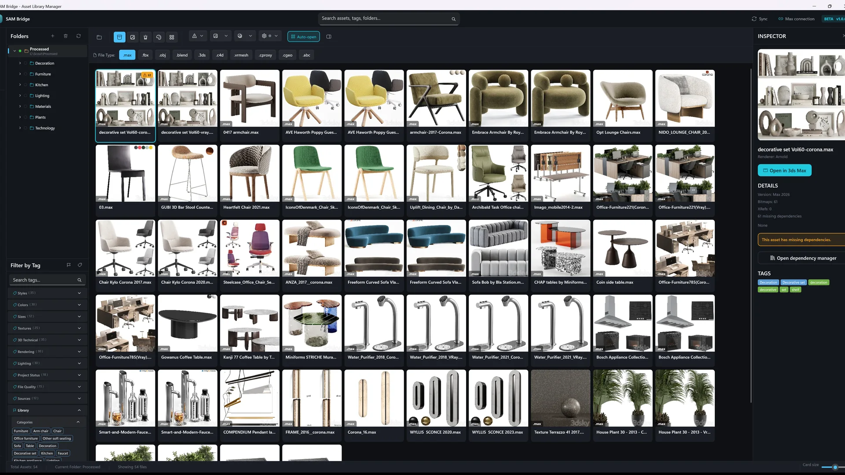The image size is (845, 475).
Task: Select the light bulb view mode icon
Action: coord(146,37)
